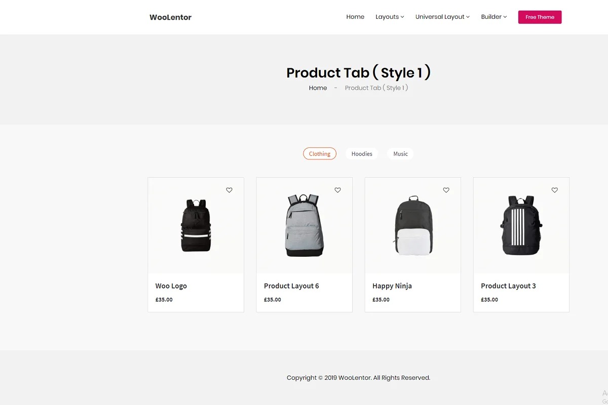Screen dimensions: 608x405
Task: Open the Builder dropdown menu
Action: [x=493, y=17]
